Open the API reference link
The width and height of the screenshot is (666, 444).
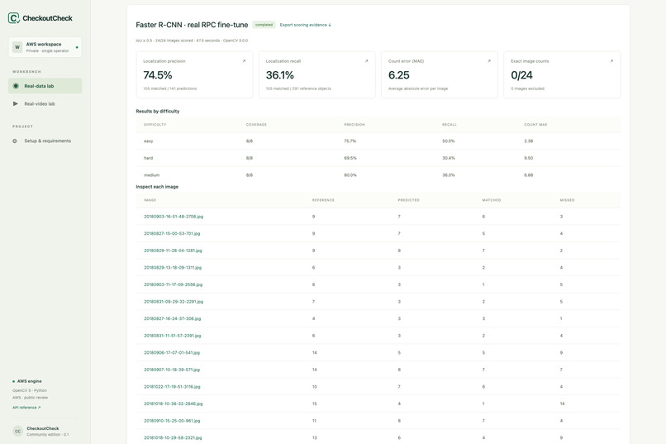coord(26,408)
